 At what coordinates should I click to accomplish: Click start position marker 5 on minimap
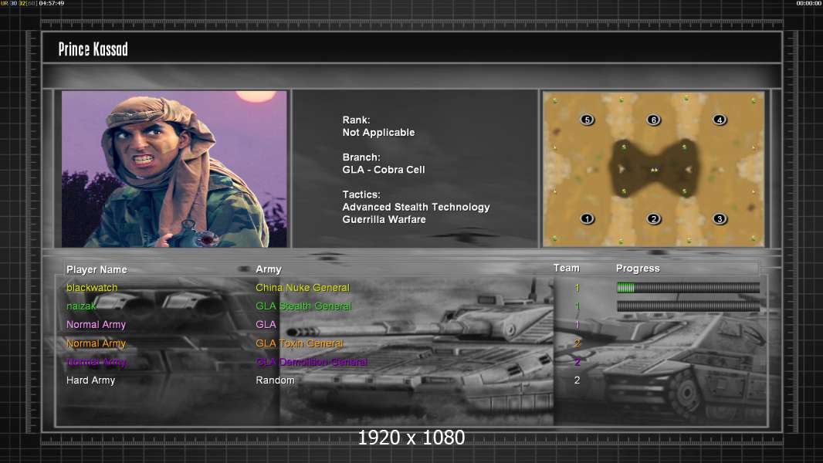(588, 120)
